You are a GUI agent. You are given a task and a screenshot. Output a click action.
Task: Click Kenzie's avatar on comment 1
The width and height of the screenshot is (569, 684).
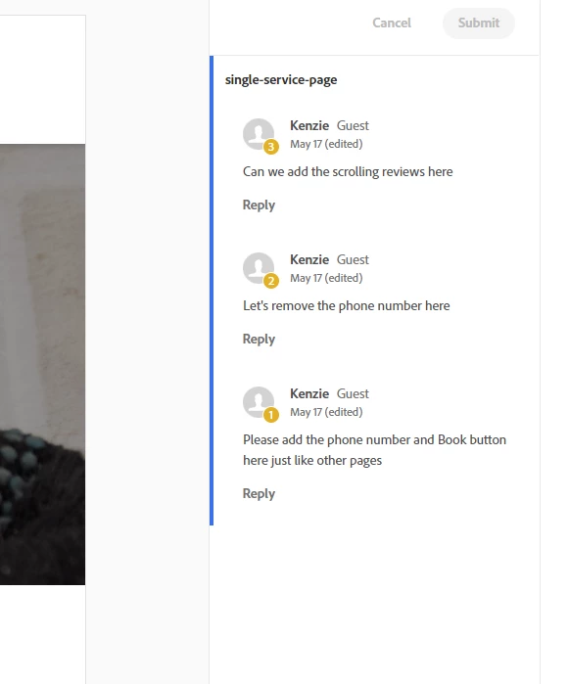tap(259, 402)
